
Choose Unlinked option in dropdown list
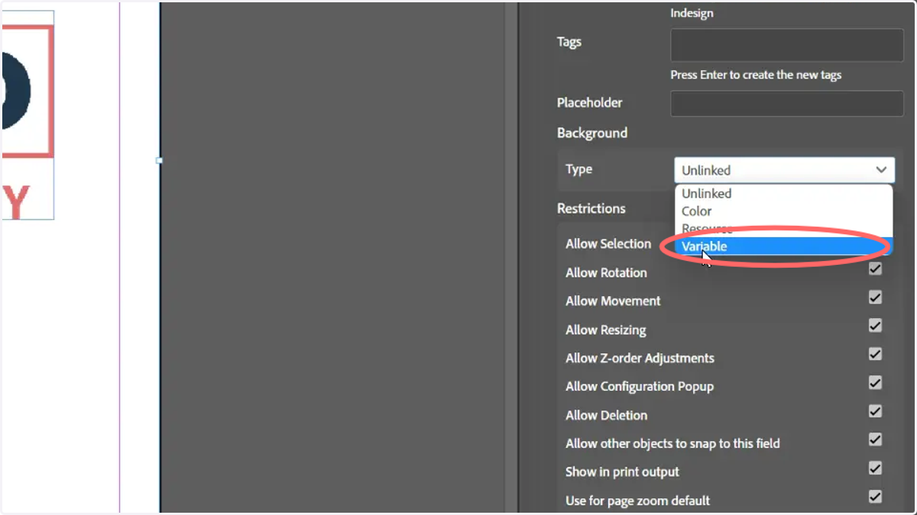(783, 194)
